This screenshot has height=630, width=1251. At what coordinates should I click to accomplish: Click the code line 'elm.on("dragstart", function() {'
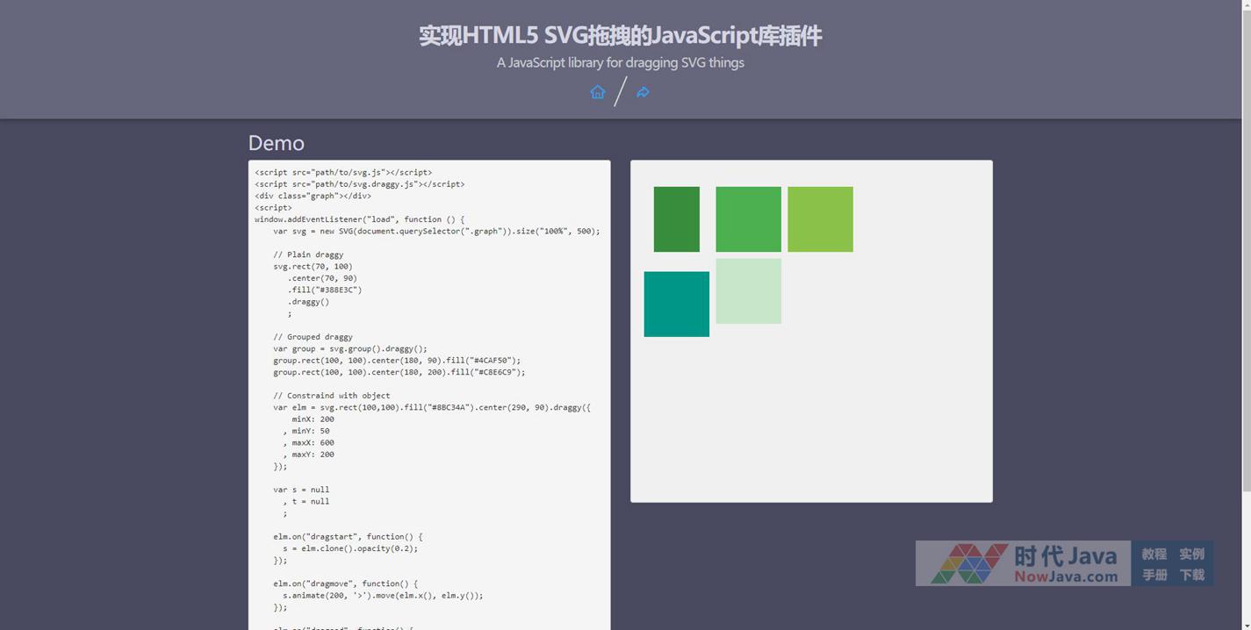(348, 536)
